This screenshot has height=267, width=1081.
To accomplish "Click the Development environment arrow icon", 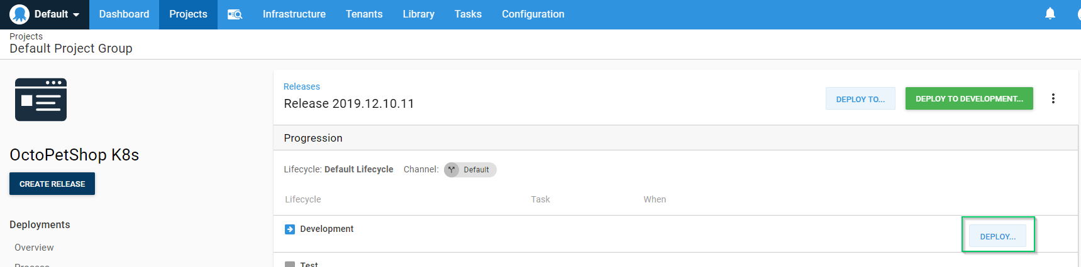I will click(290, 229).
